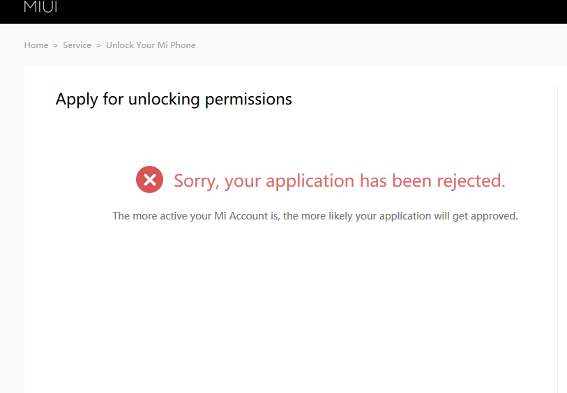Click the word 'approved' in the hint
Viewport: 567px width, 393px height.
point(494,216)
